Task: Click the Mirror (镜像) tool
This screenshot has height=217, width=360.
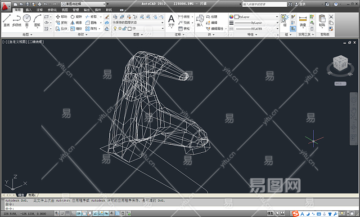Action: tap(76, 22)
